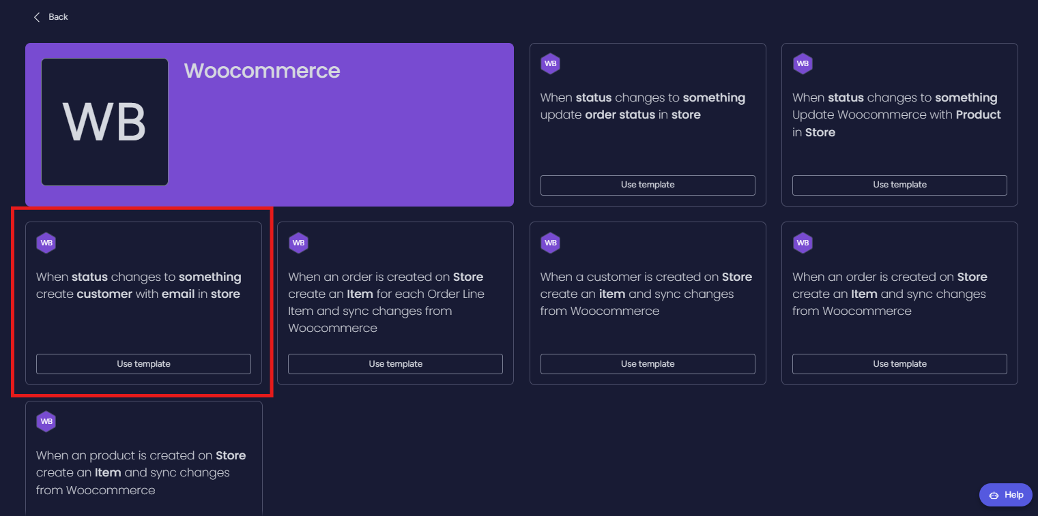Click WB hexagon icon on product is created card
The image size is (1038, 516).
pos(46,421)
